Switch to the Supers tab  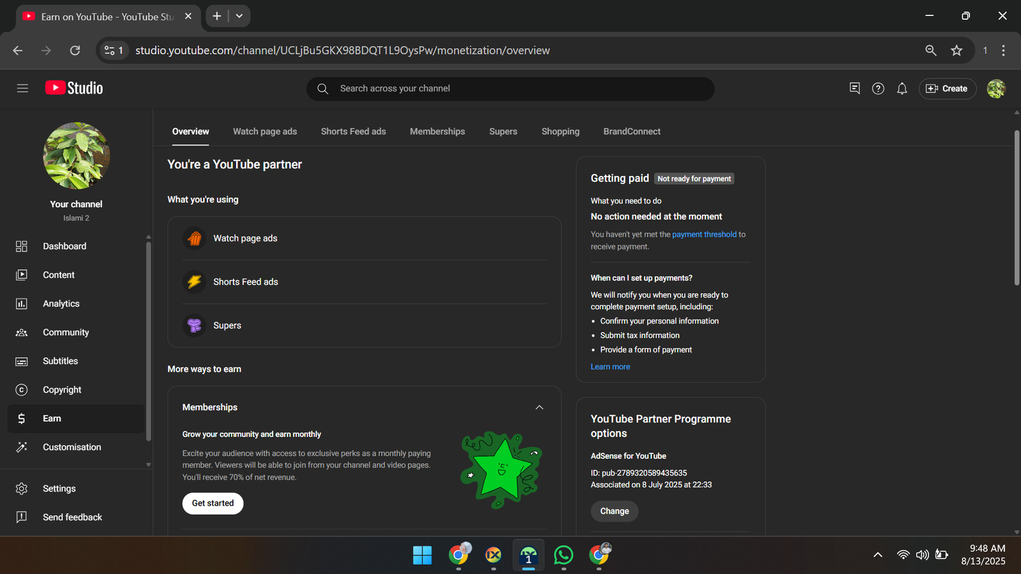[x=503, y=131]
